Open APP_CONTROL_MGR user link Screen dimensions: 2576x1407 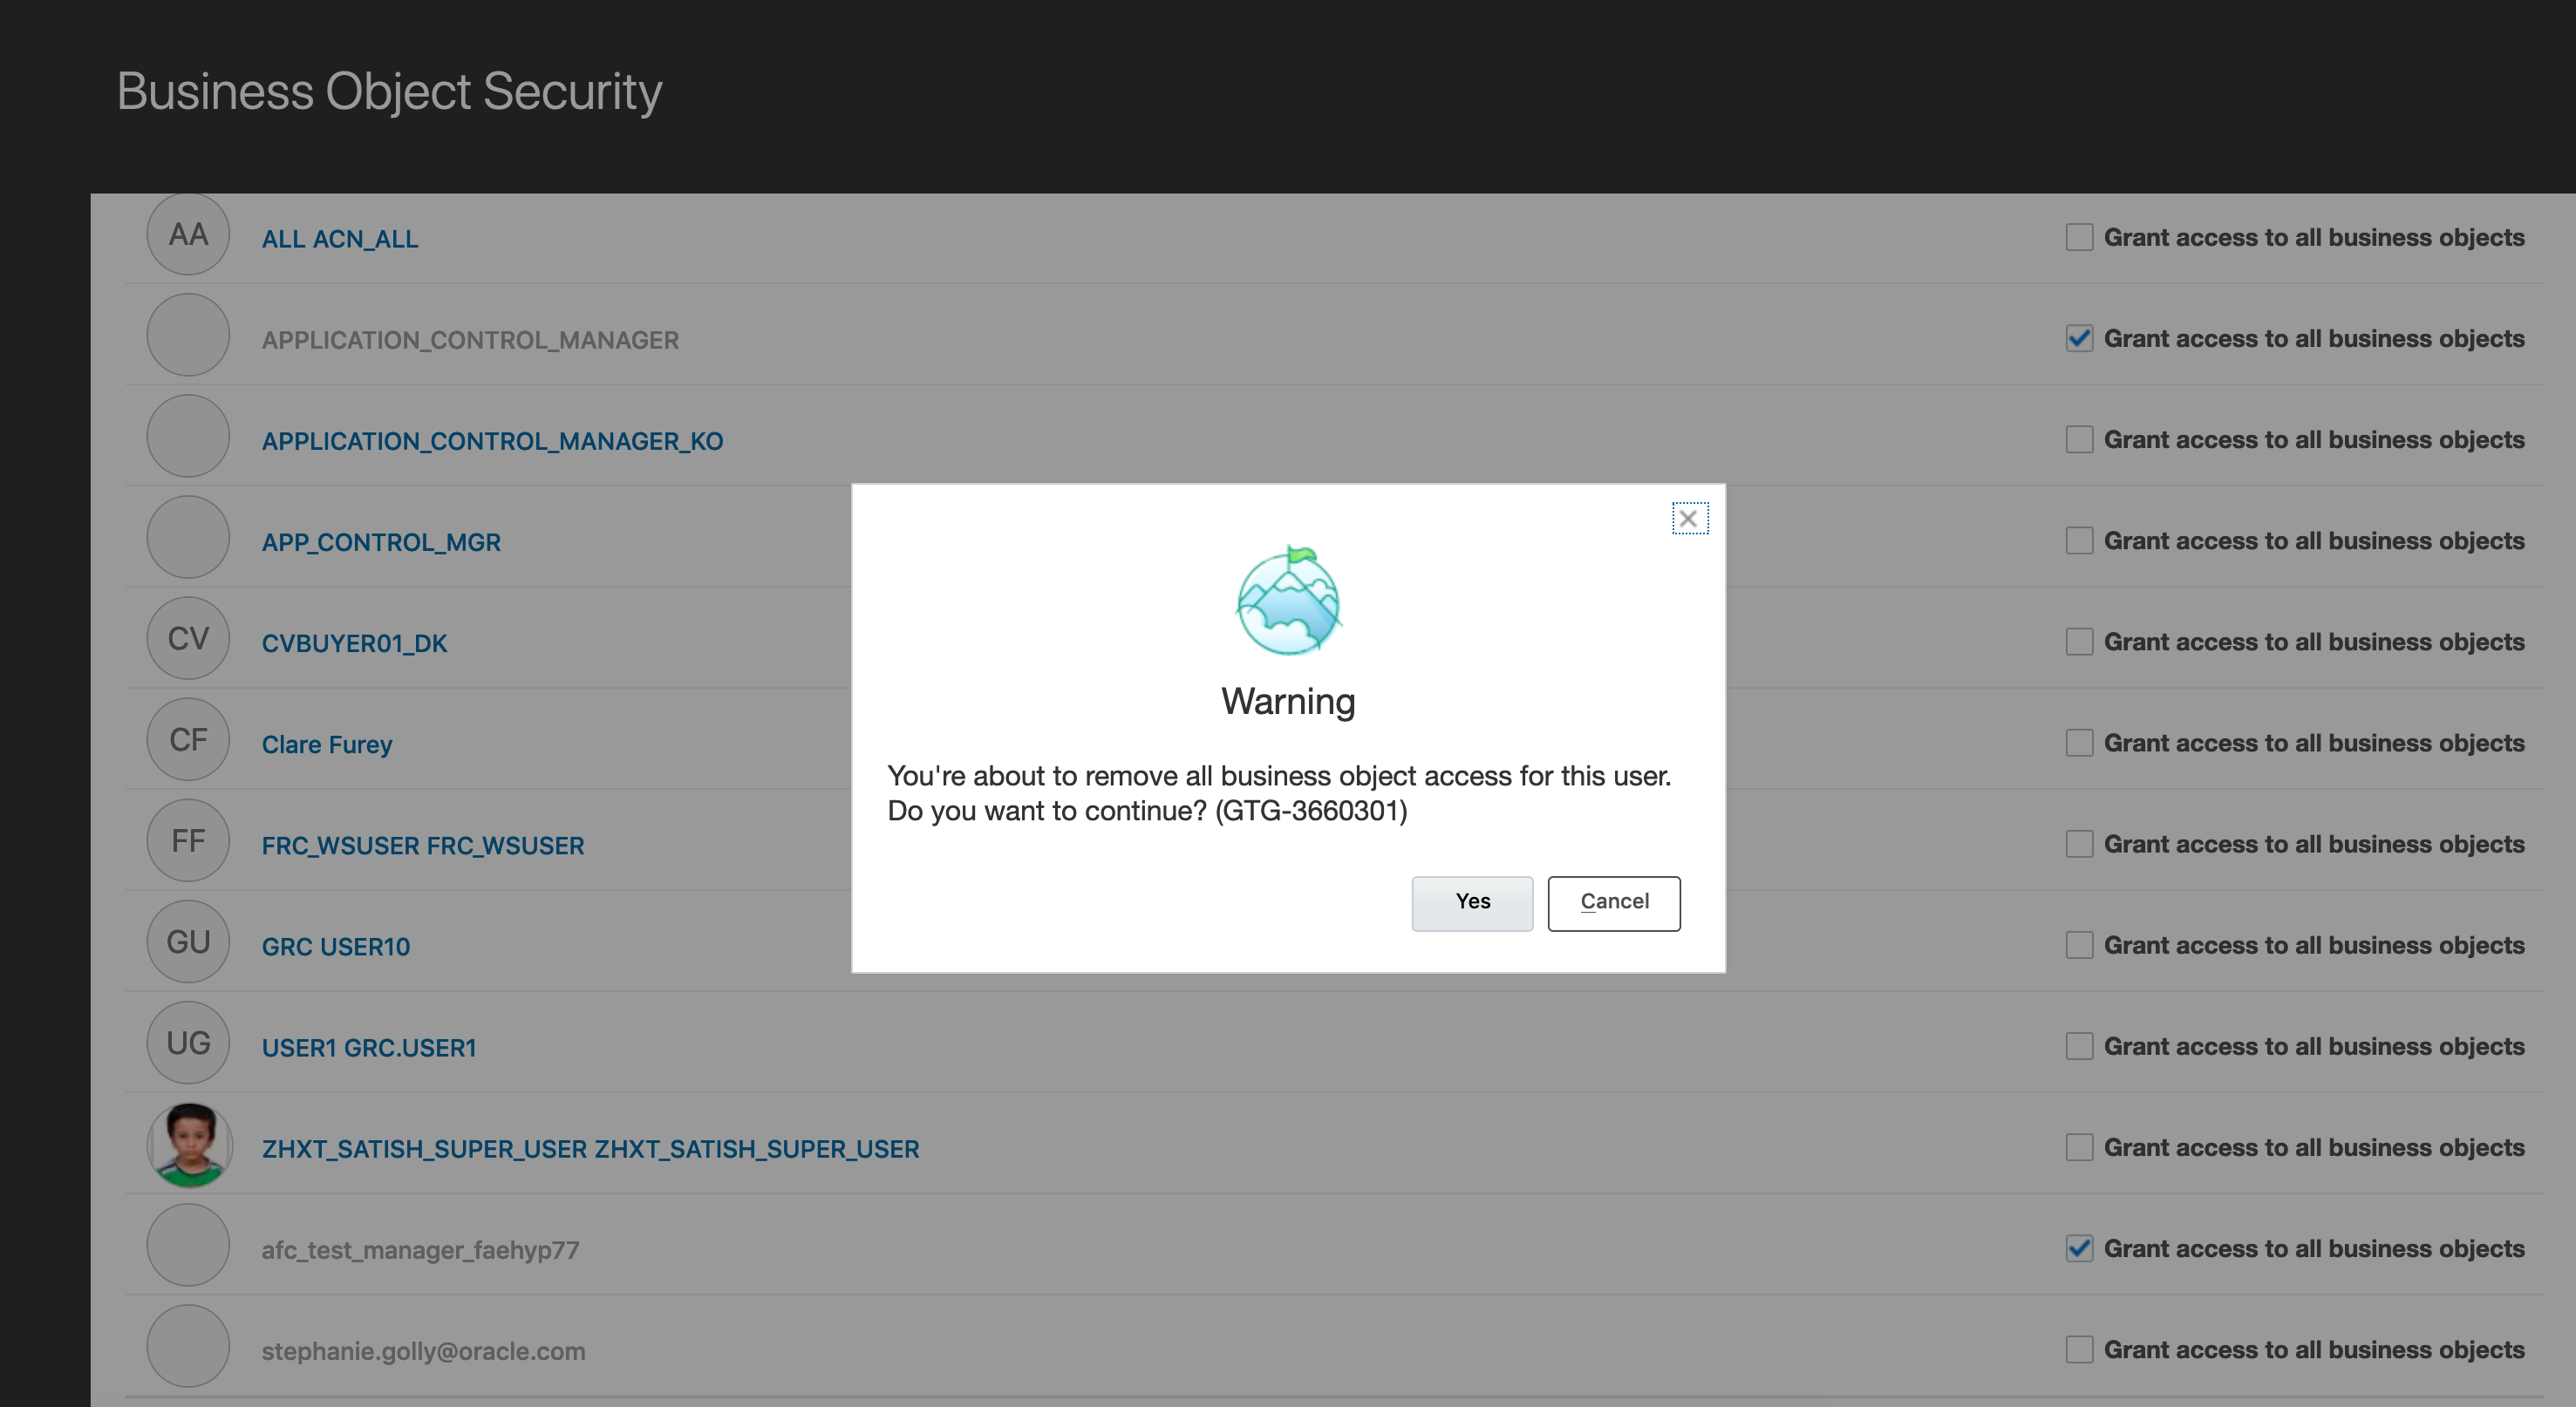click(381, 542)
